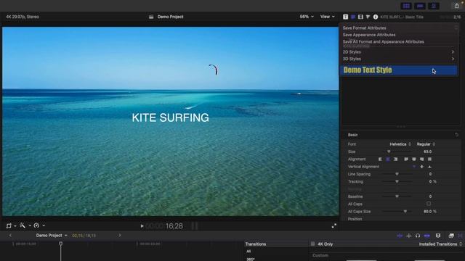Toggle the Timeline panel layout button
The image size is (465, 261).
pos(420,6)
